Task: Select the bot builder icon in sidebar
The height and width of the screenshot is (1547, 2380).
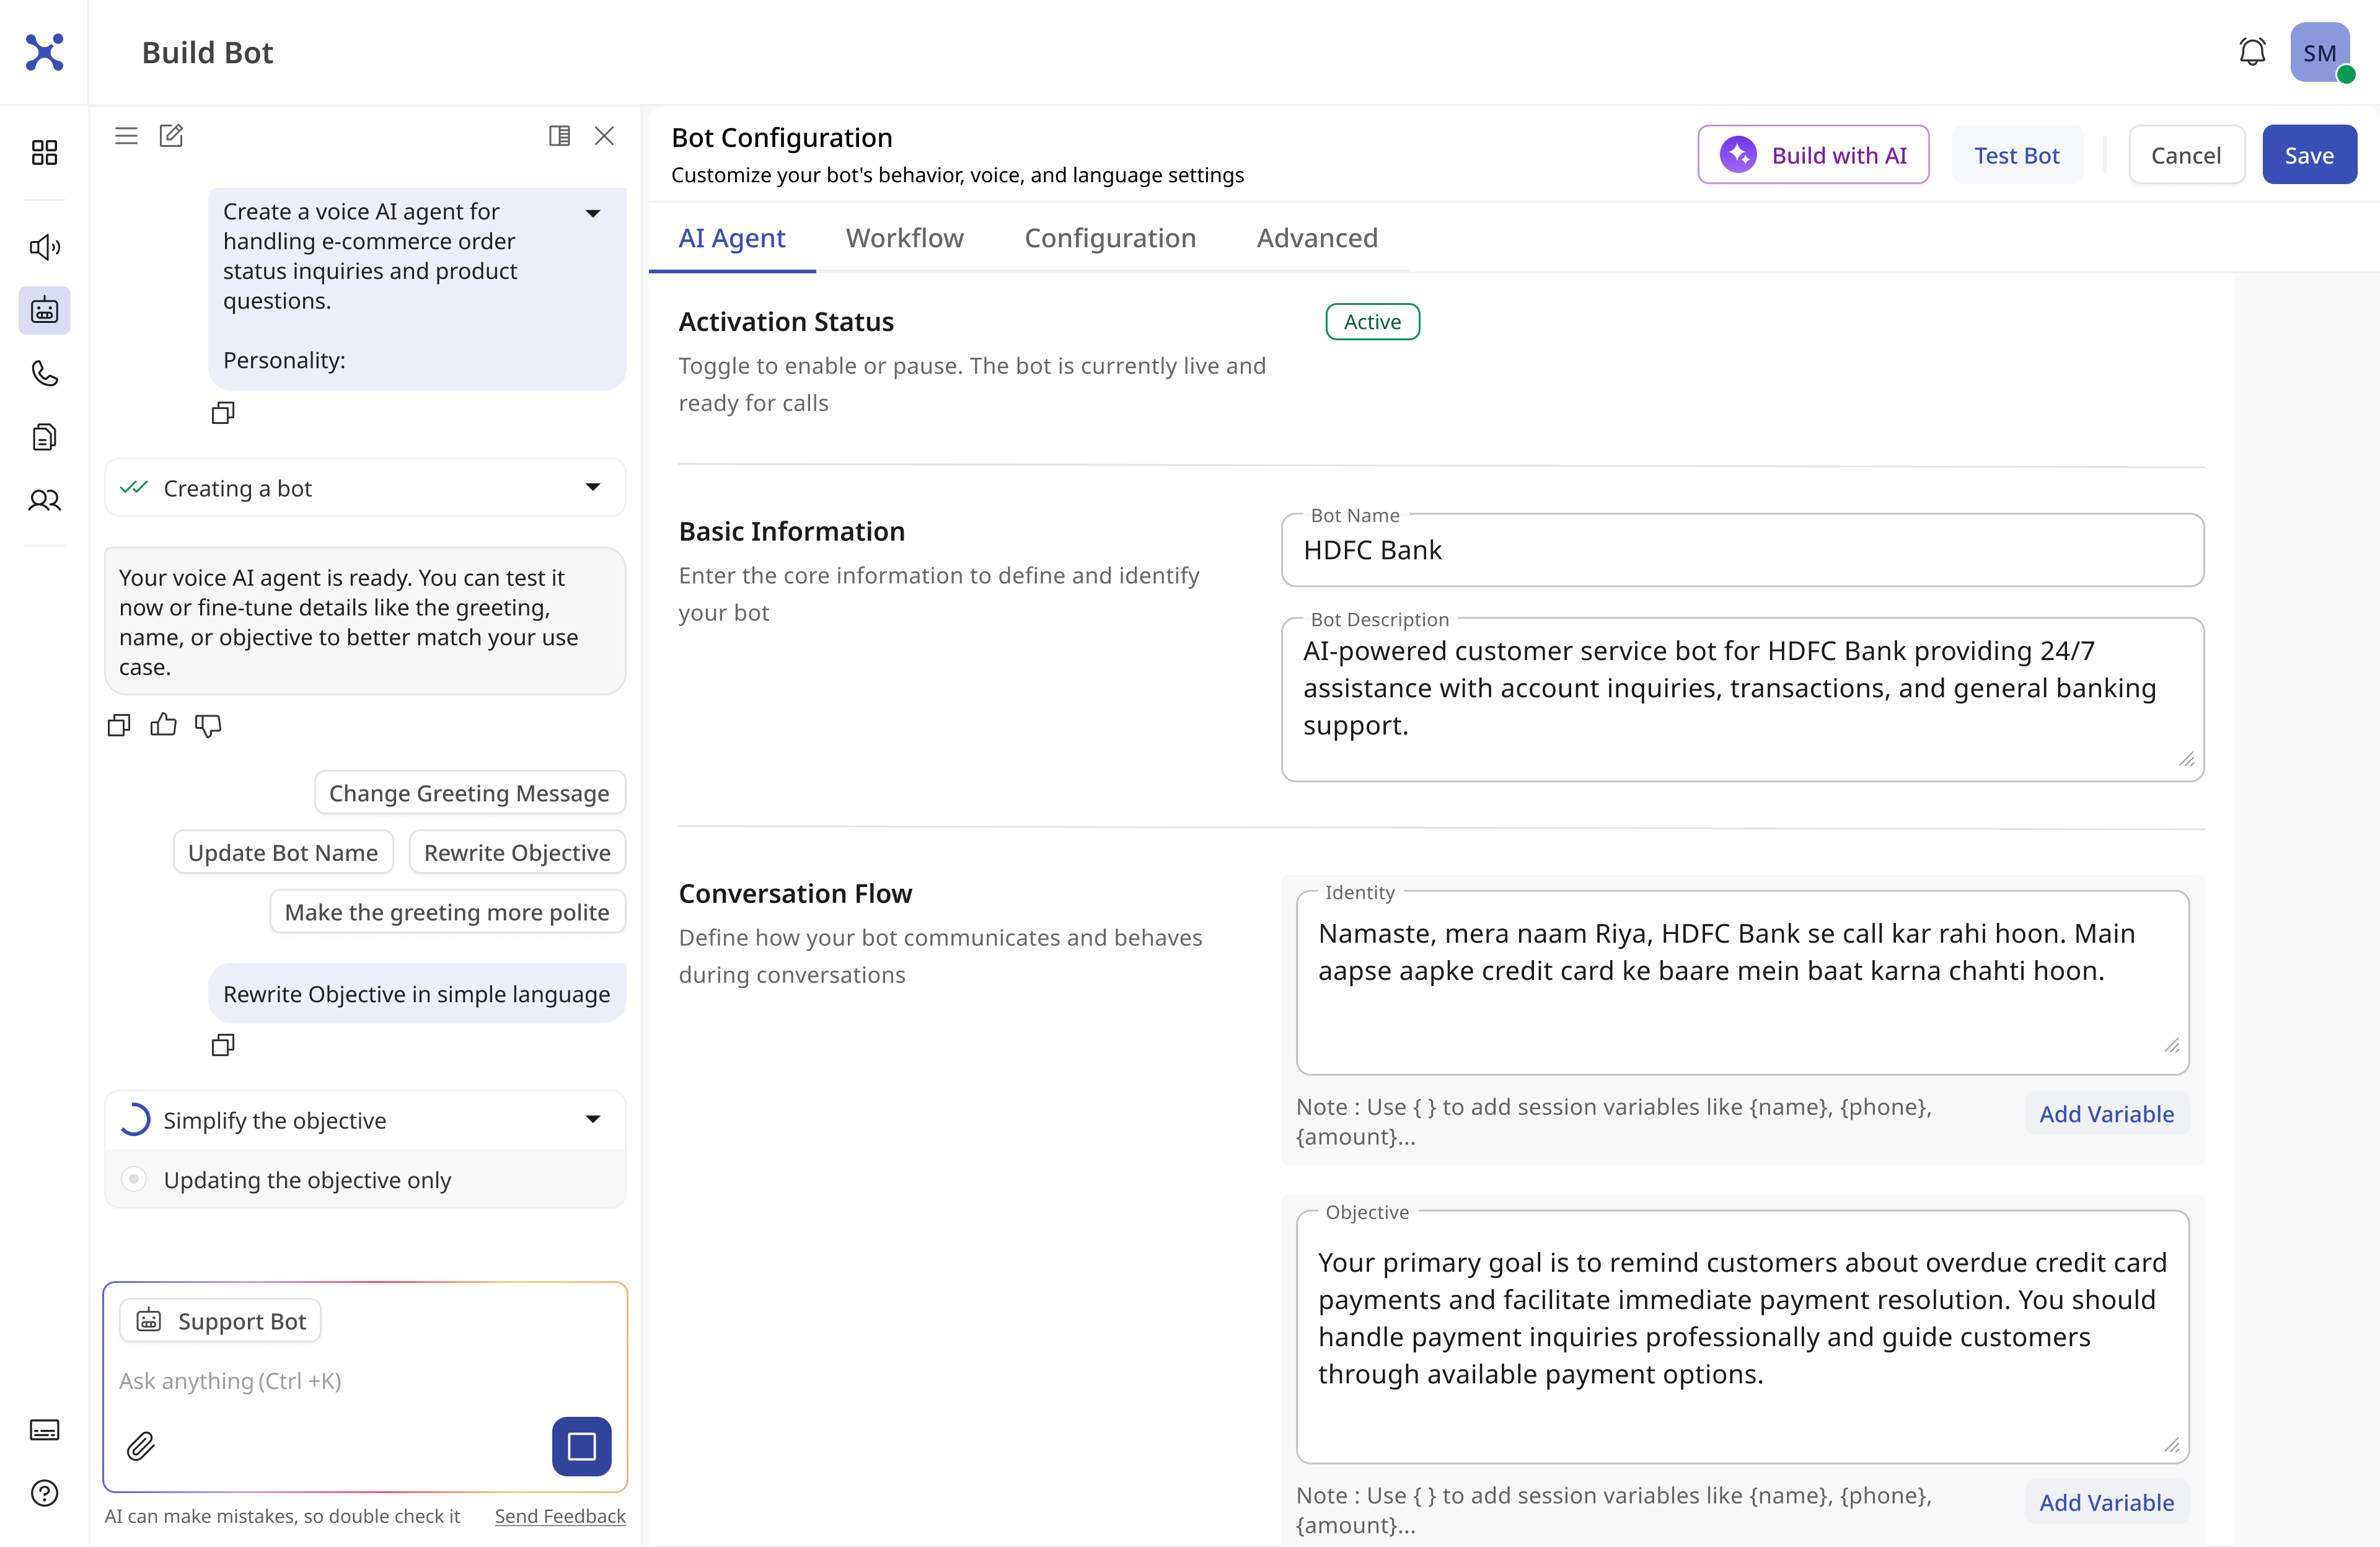Action: tap(44, 310)
